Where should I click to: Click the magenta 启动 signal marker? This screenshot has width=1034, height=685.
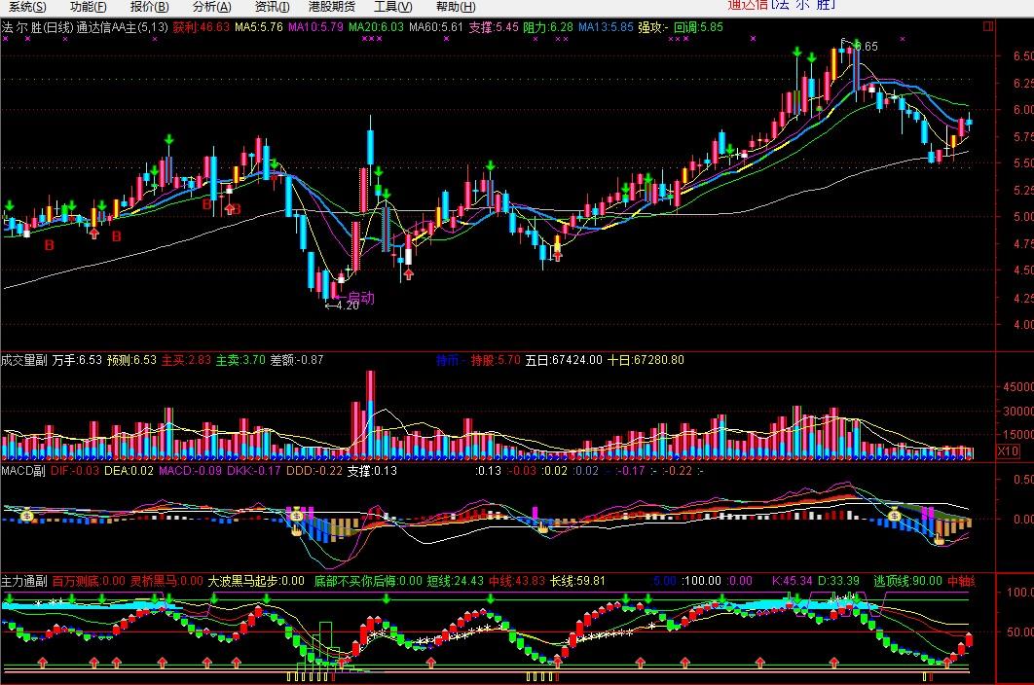[360, 298]
